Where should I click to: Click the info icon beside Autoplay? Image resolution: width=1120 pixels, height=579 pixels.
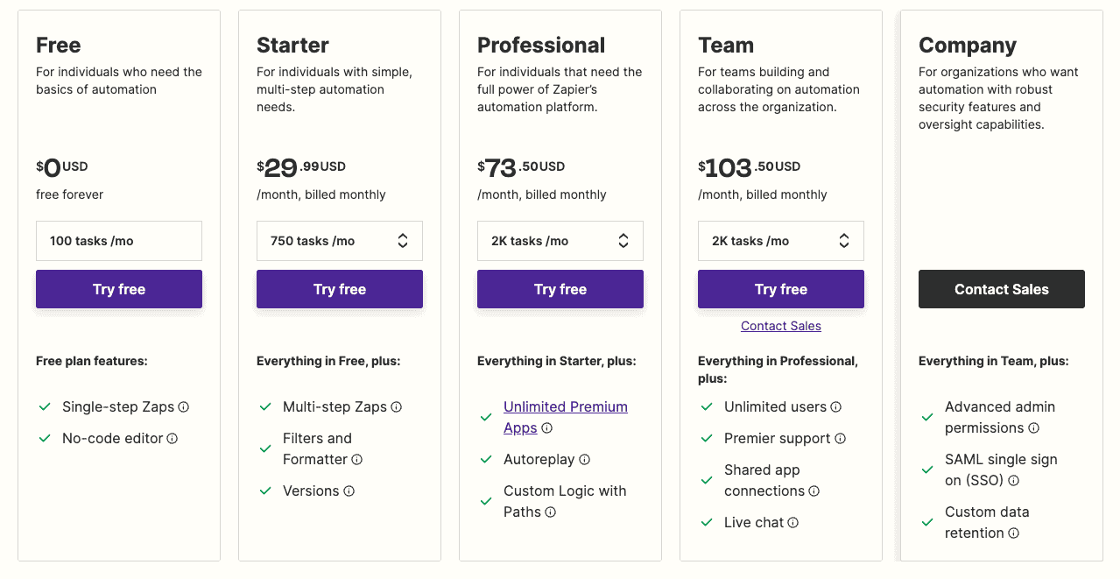tap(583, 459)
